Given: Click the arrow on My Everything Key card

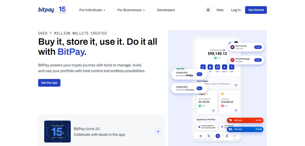Looking at the screenshot, I should coord(213,110).
